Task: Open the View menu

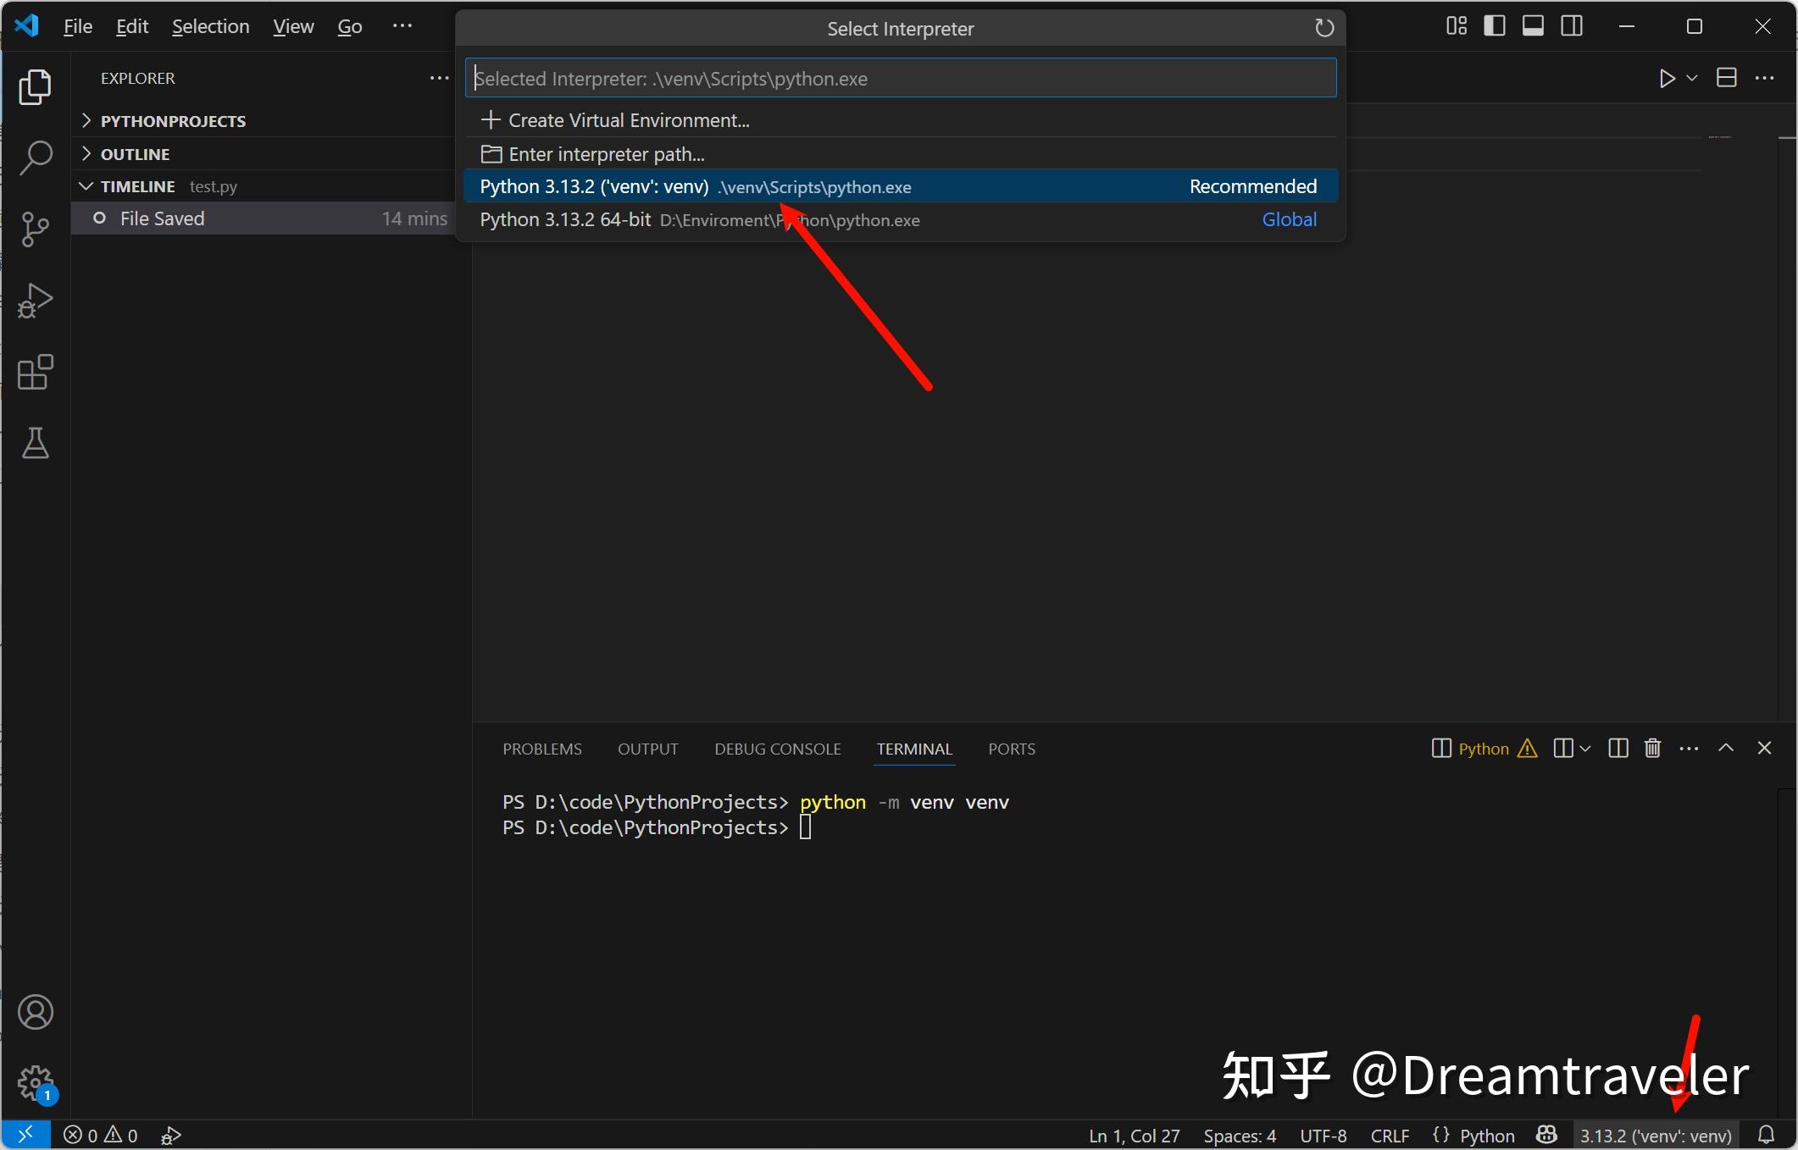Action: point(291,26)
